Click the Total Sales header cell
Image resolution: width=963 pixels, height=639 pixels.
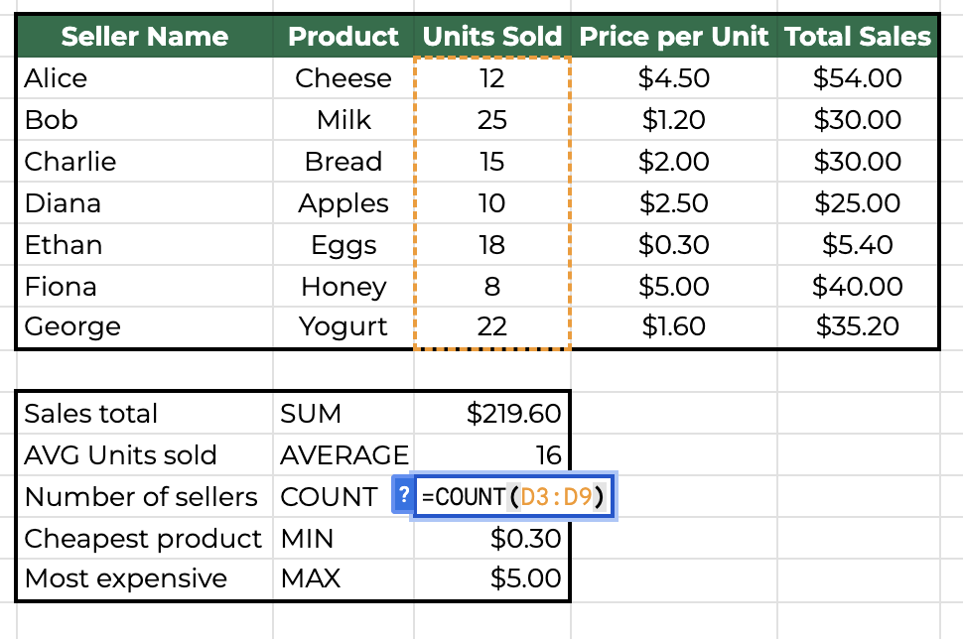coord(858,38)
